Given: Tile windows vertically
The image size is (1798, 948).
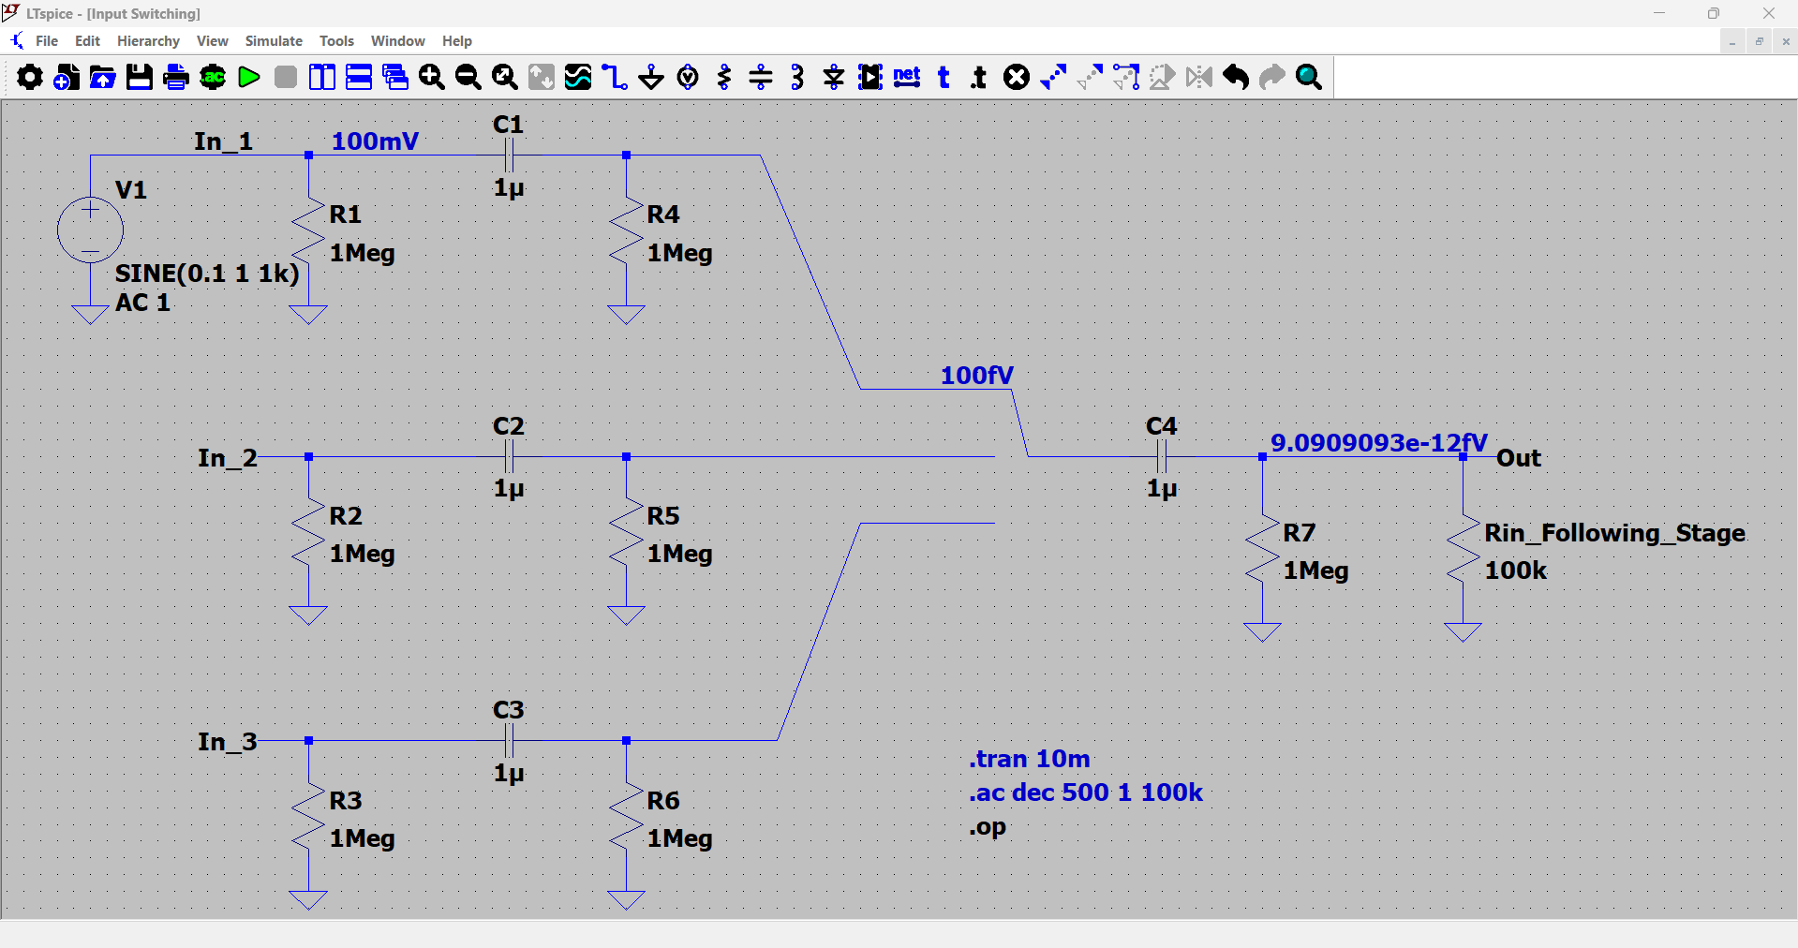Looking at the screenshot, I should (x=322, y=77).
